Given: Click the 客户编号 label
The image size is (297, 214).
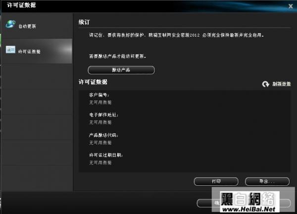Looking at the screenshot, I should click(99, 95).
